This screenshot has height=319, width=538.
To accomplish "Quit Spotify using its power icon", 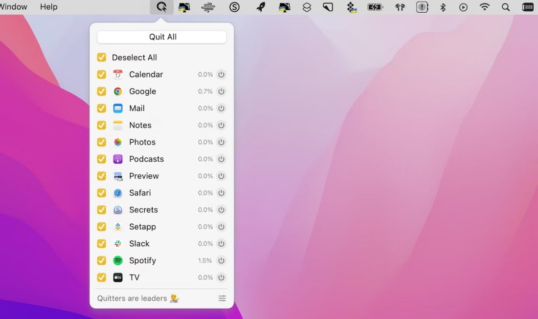I will tap(221, 260).
